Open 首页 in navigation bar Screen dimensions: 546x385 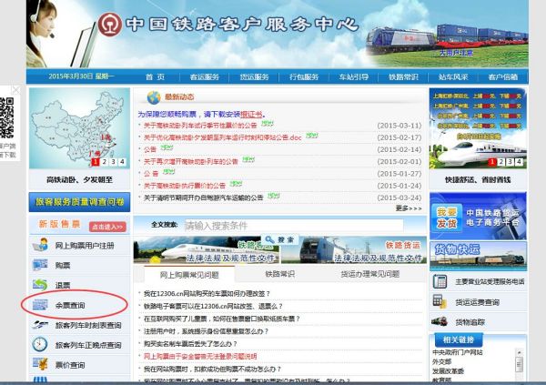(x=155, y=77)
